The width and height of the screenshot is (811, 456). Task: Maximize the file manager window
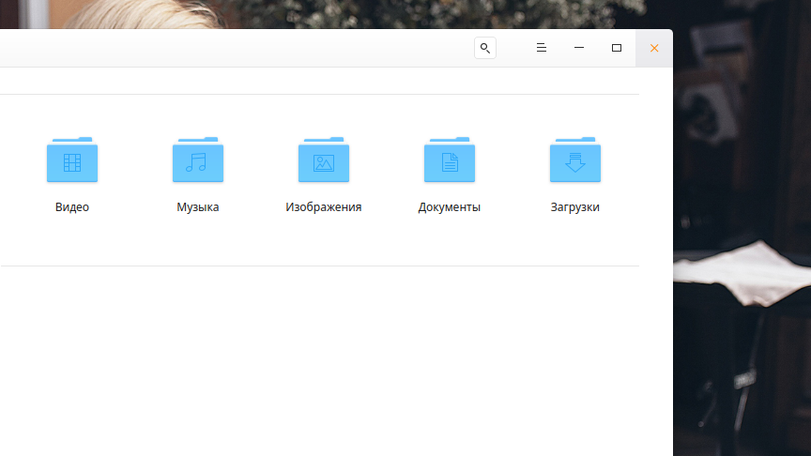click(617, 48)
